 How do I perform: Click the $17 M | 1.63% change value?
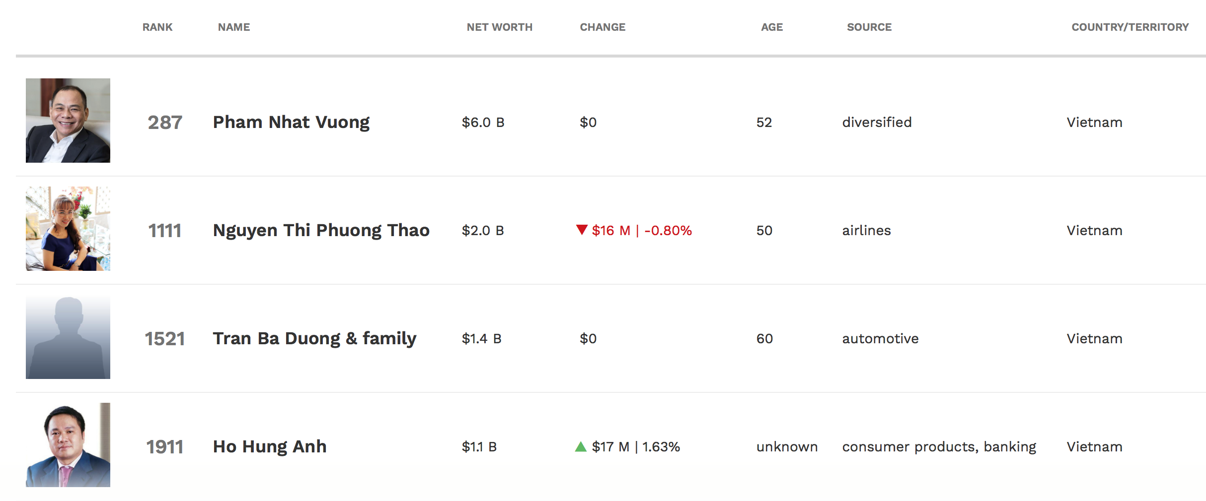tap(636, 447)
